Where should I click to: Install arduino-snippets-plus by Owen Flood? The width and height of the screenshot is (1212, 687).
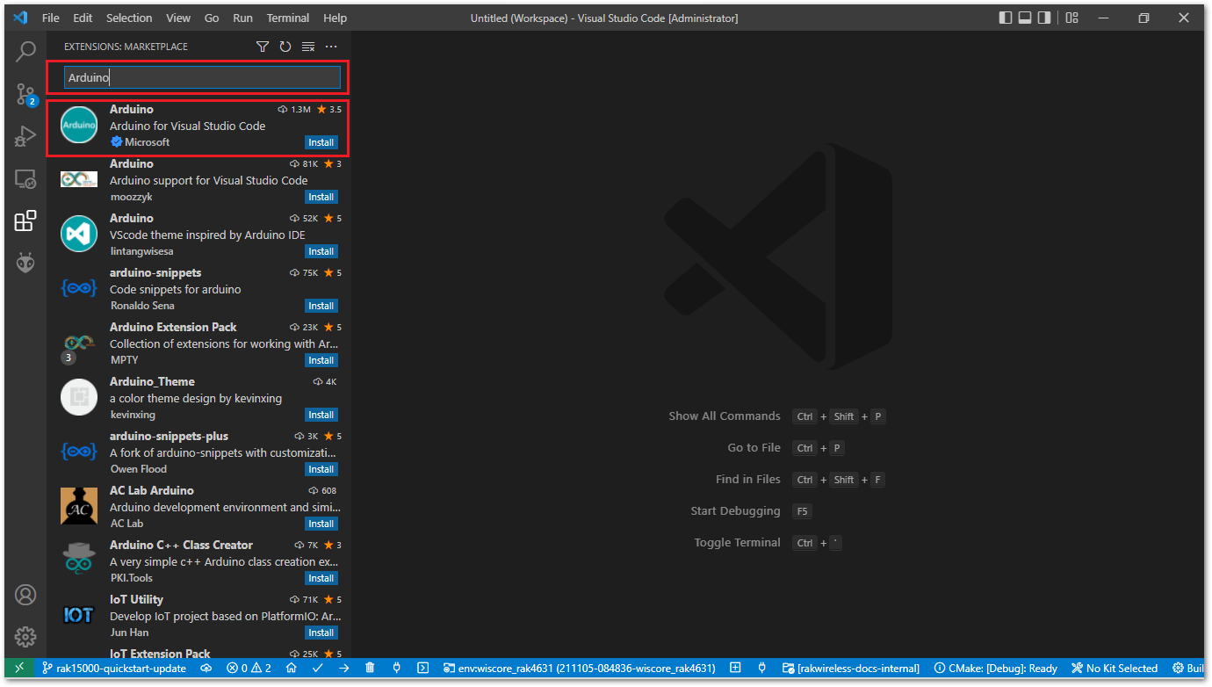point(321,469)
